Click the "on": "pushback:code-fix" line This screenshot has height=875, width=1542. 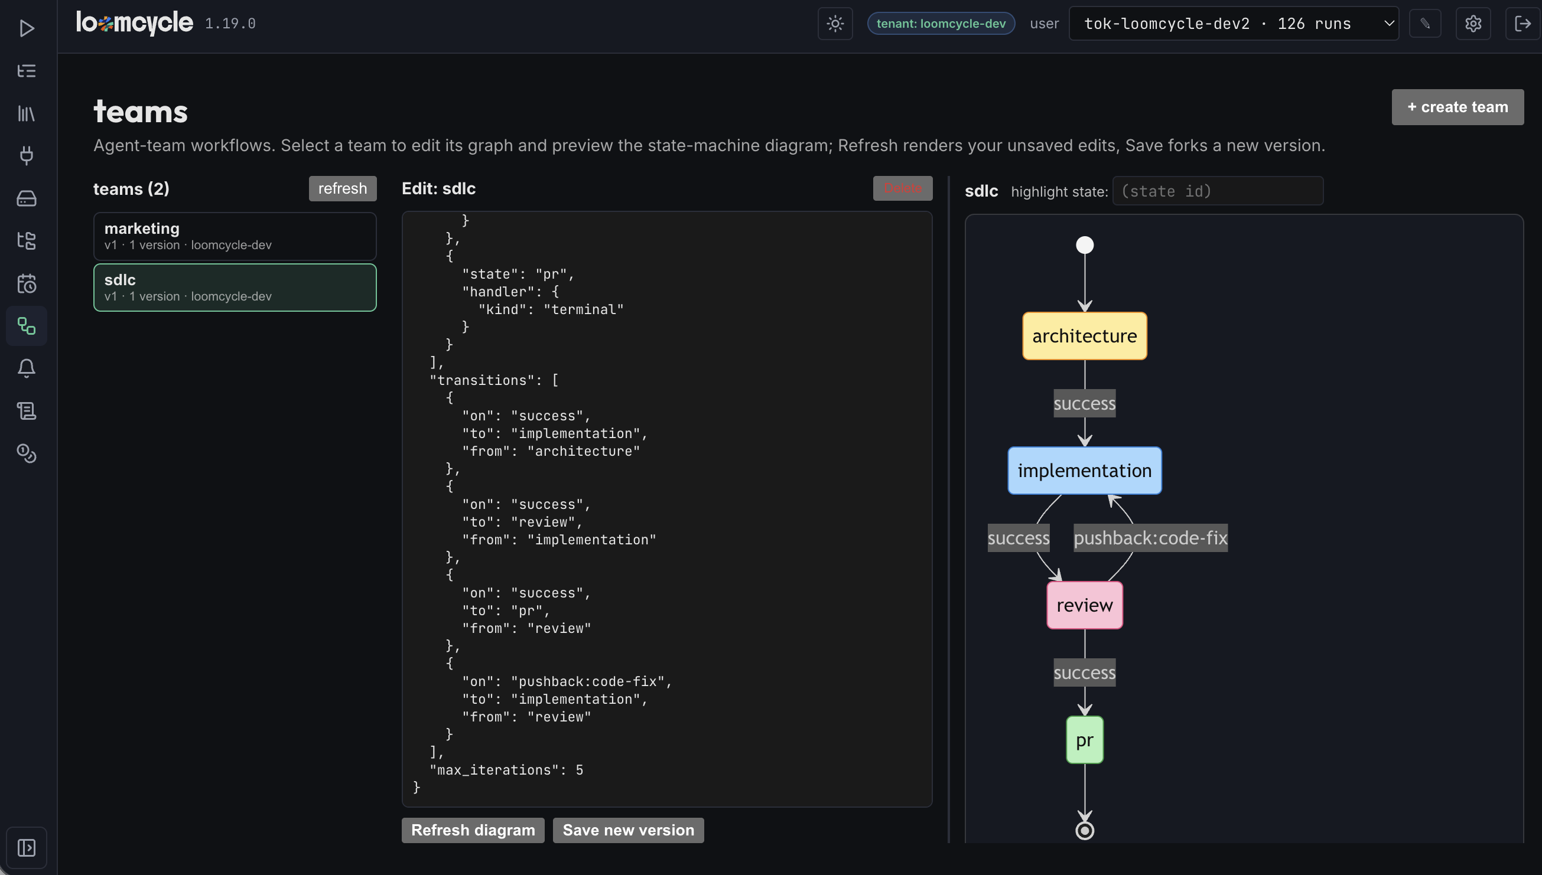(x=567, y=681)
